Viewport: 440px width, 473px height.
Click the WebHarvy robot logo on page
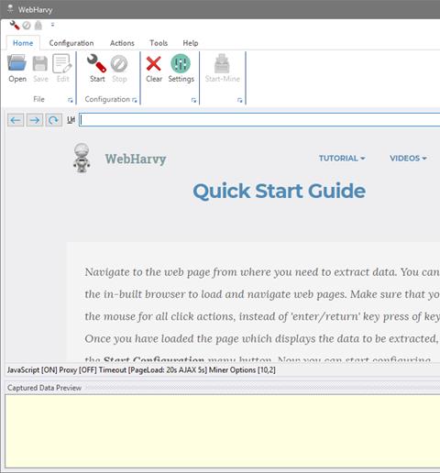tap(82, 158)
